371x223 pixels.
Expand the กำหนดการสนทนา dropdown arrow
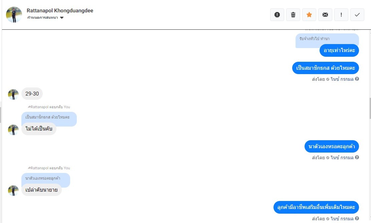(x=62, y=17)
